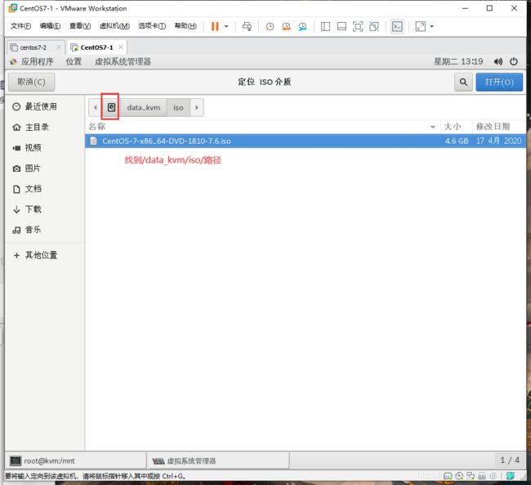Screen dimensions: 531x485
Task: Click the sort arrow in the name column
Action: (432, 127)
